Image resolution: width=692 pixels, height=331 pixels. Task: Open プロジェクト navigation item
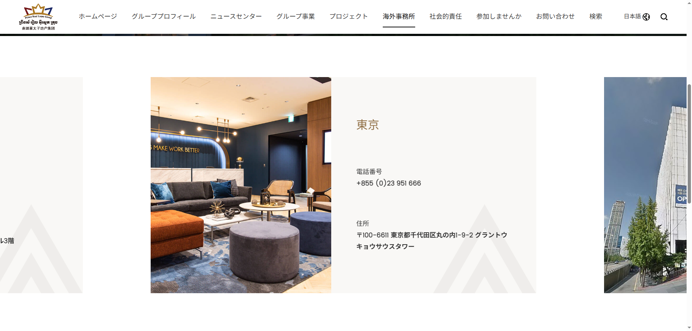[x=349, y=17]
